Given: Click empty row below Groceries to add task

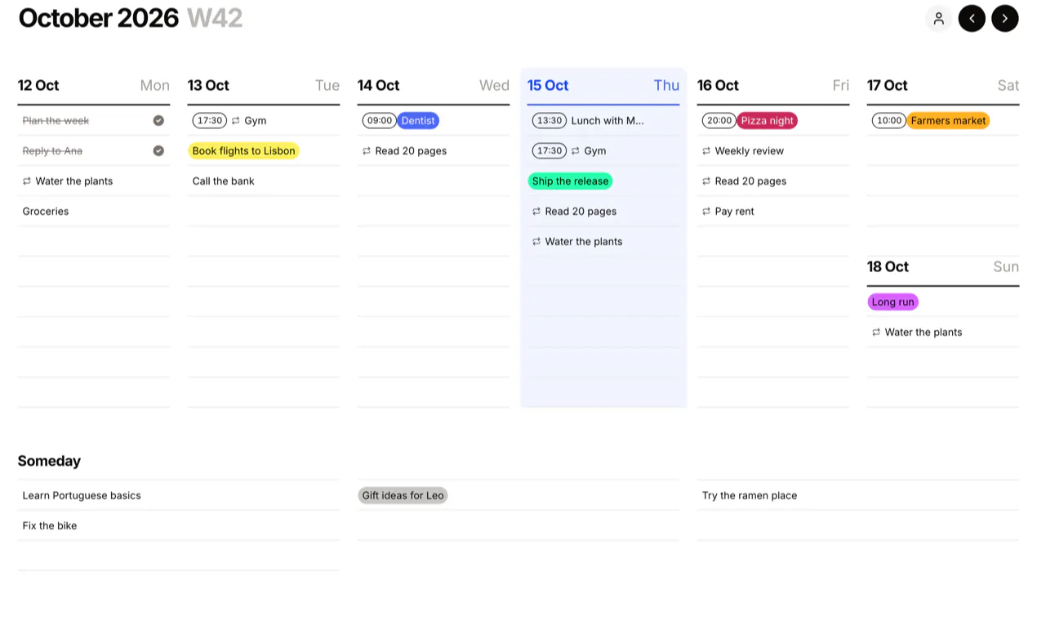Looking at the screenshot, I should [94, 242].
